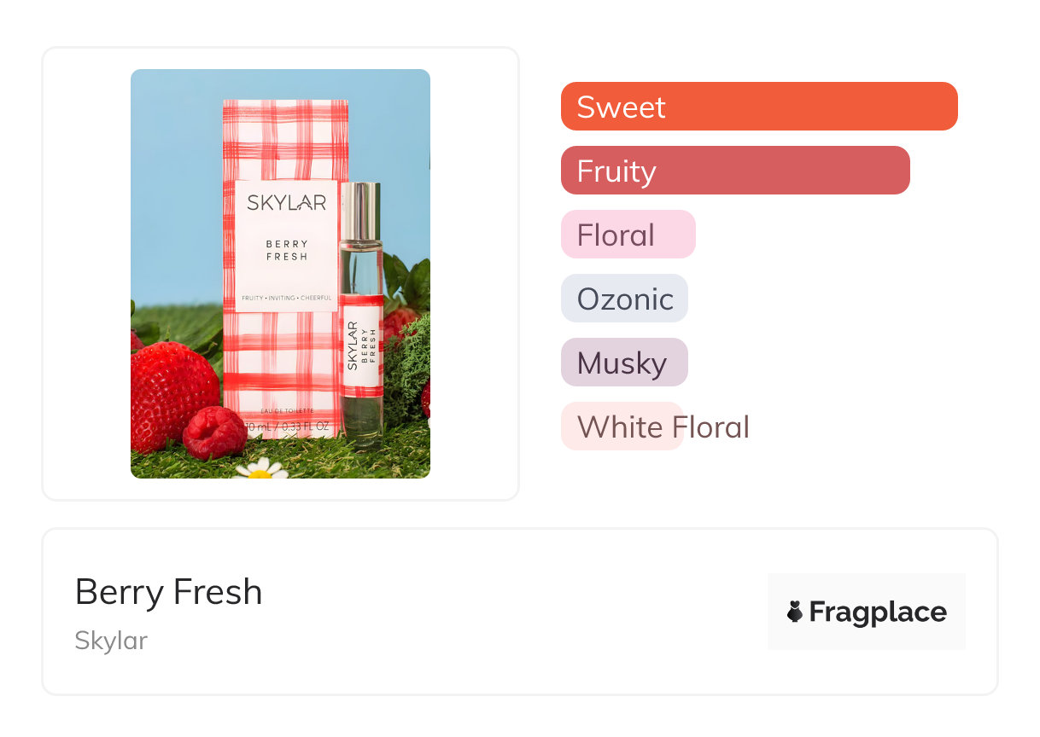Click the Ozonic accord tag
Screen dimensions: 1040x737
click(624, 299)
